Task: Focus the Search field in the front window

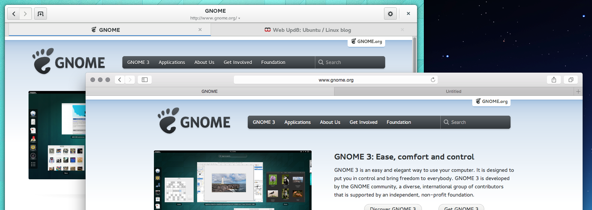Action: tap(476, 122)
